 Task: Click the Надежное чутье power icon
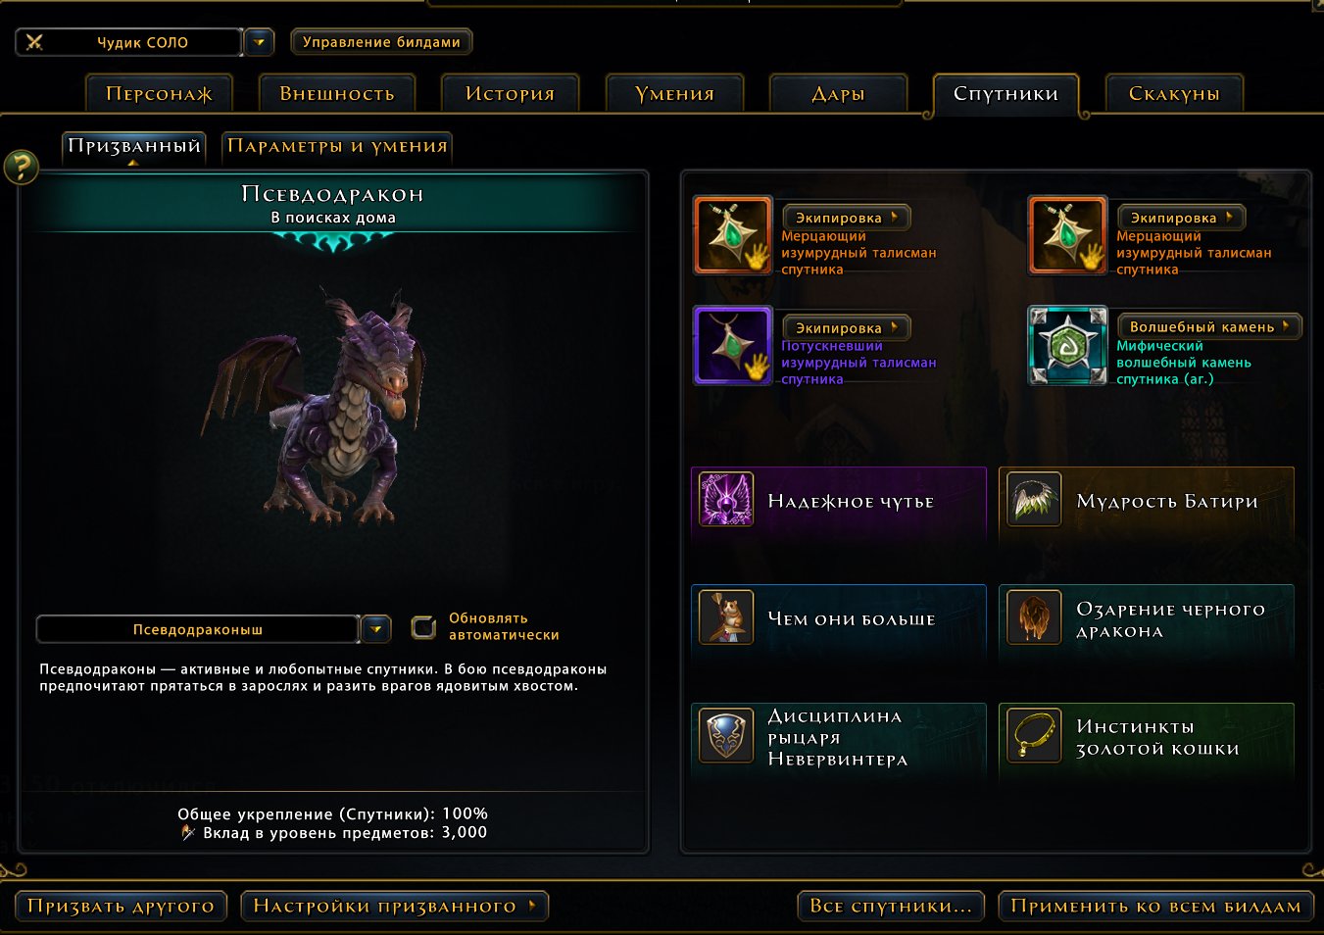pos(726,500)
